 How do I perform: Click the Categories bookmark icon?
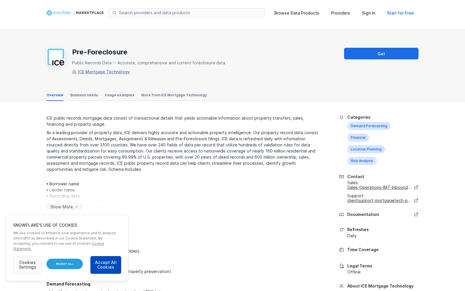[x=341, y=117]
